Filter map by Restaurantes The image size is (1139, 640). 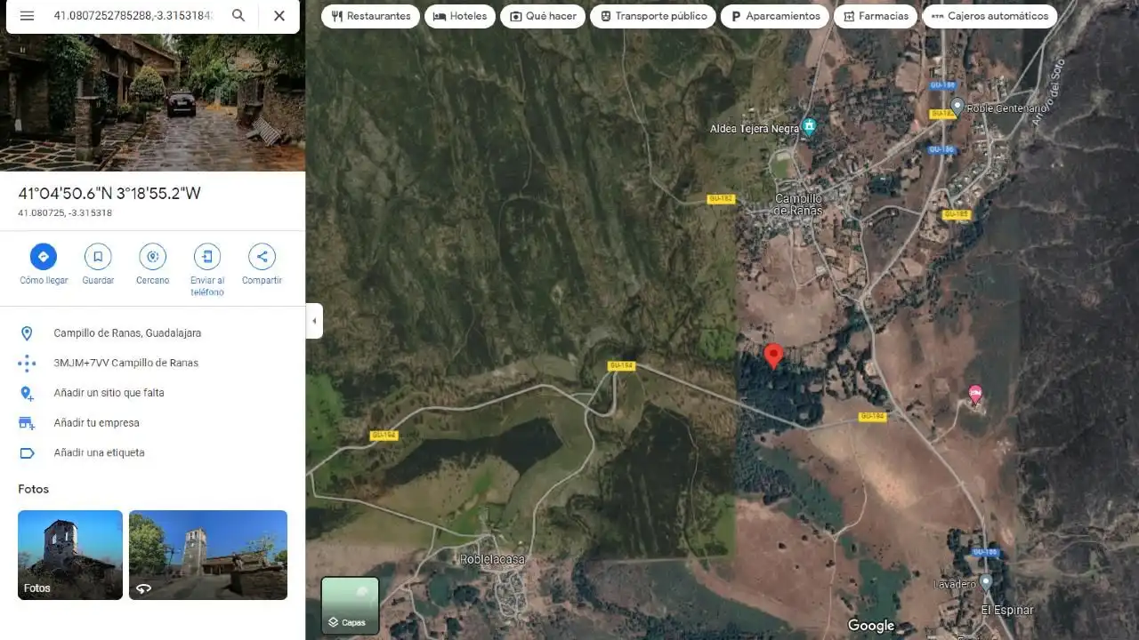(370, 16)
